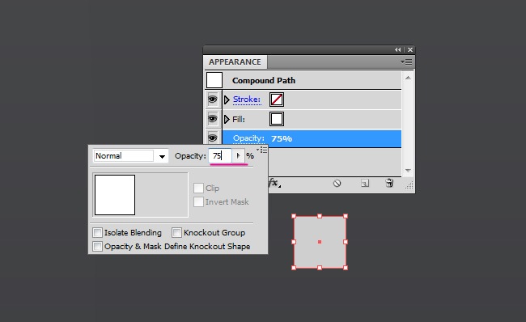Delete the selected item with the trash icon
This screenshot has width=526, height=322.
pyautogui.click(x=389, y=183)
